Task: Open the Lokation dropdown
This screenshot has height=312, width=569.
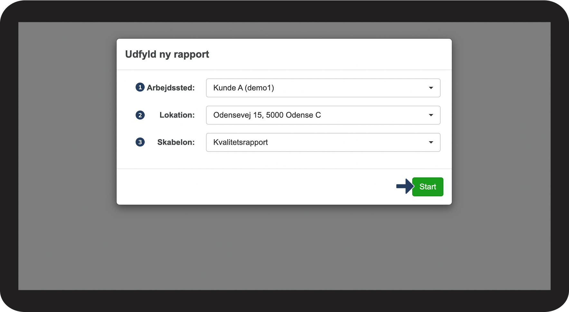Action: [x=323, y=115]
